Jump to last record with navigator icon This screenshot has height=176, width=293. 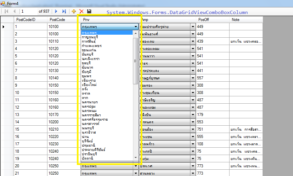point(64,11)
